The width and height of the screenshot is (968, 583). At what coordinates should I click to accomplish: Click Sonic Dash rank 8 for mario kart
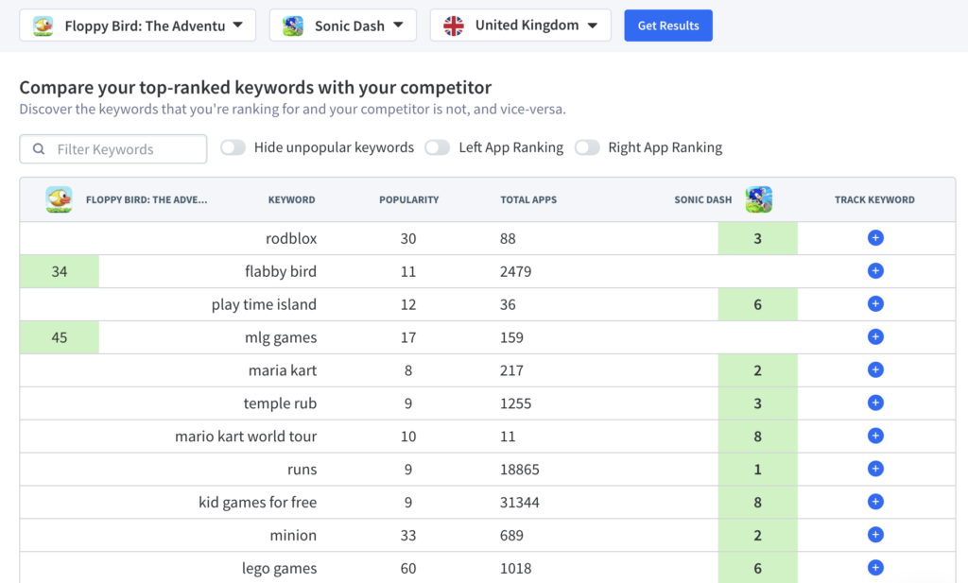click(757, 437)
